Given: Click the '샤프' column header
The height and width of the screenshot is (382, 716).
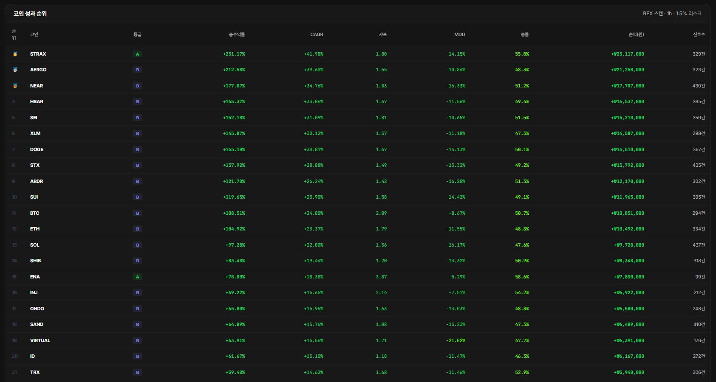Looking at the screenshot, I should point(383,34).
